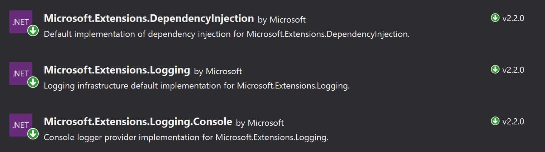Open the Microsoft.Extensions.Logging.Console package title
This screenshot has width=545, height=152.
(x=138, y=122)
